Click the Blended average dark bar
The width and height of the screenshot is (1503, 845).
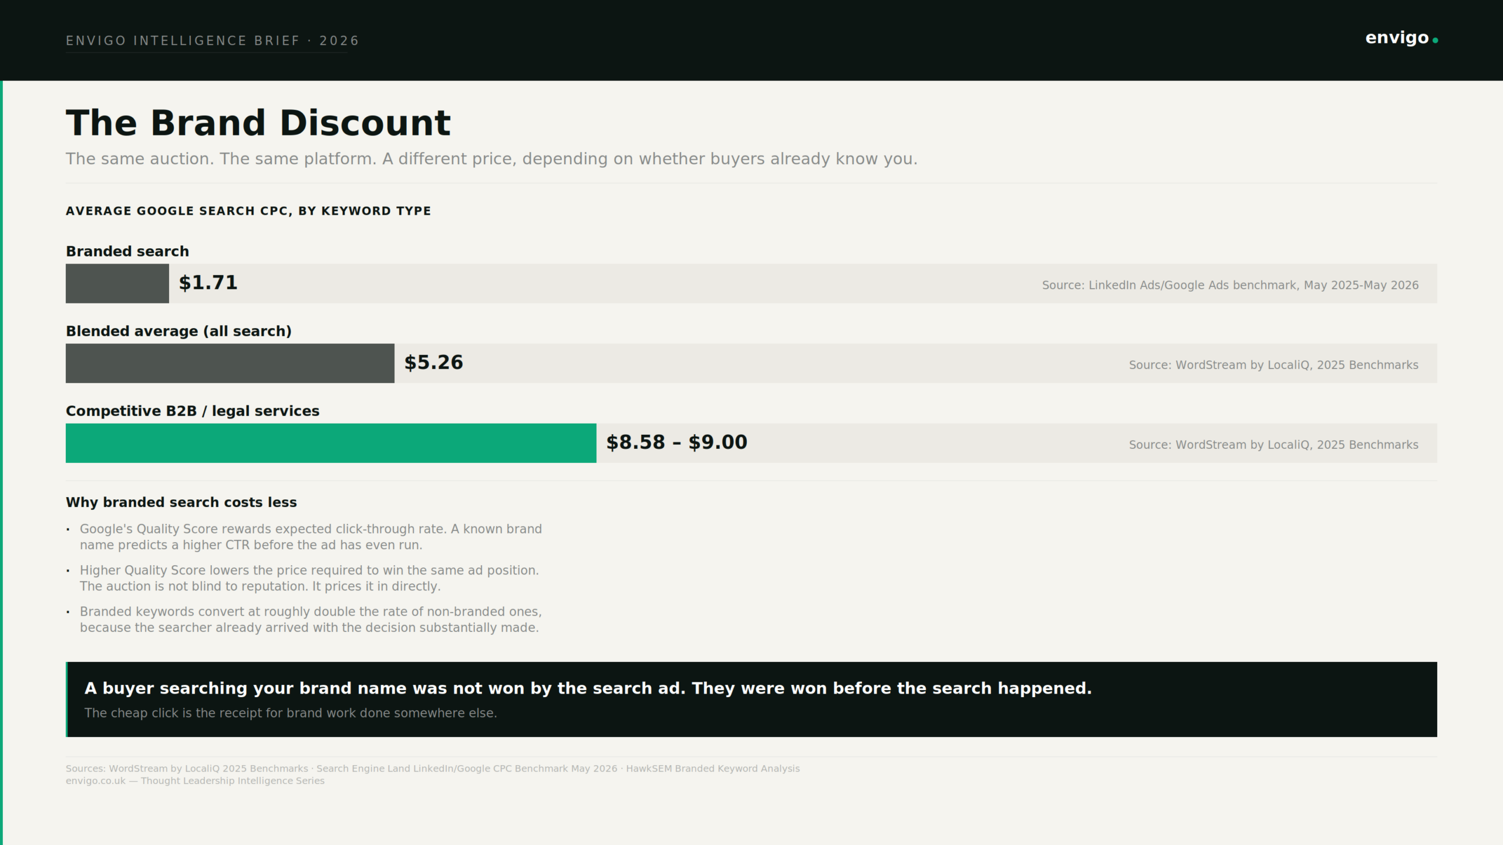pyautogui.click(x=230, y=363)
